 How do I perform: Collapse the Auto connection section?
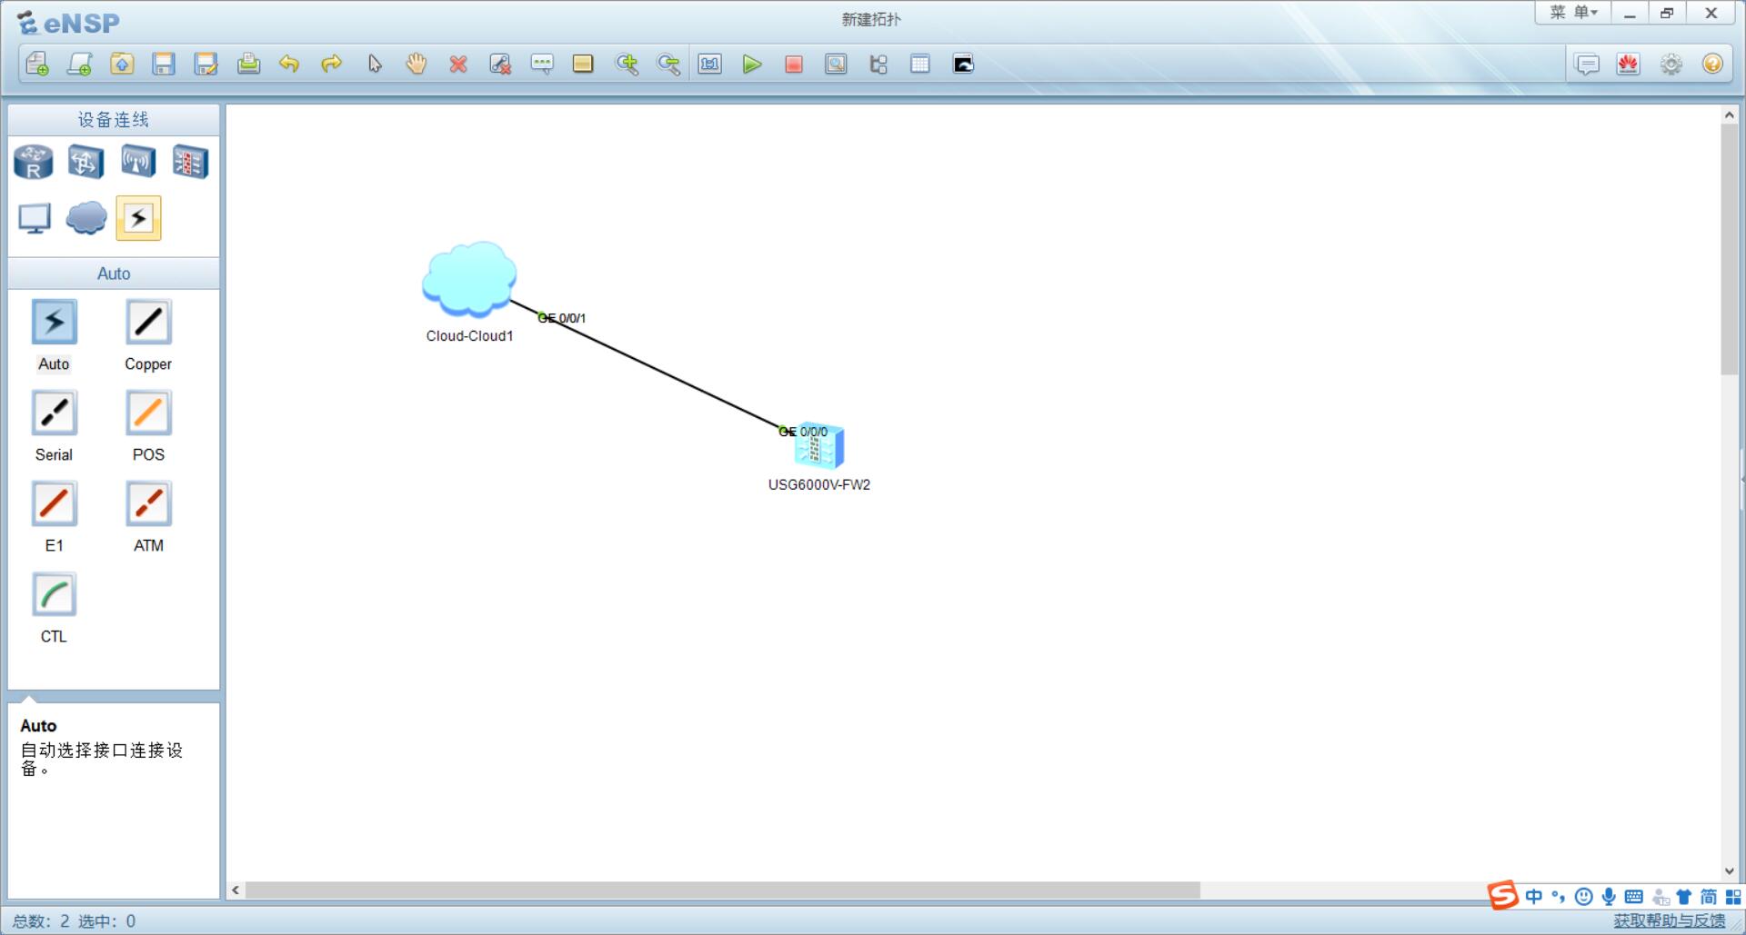pyautogui.click(x=113, y=273)
